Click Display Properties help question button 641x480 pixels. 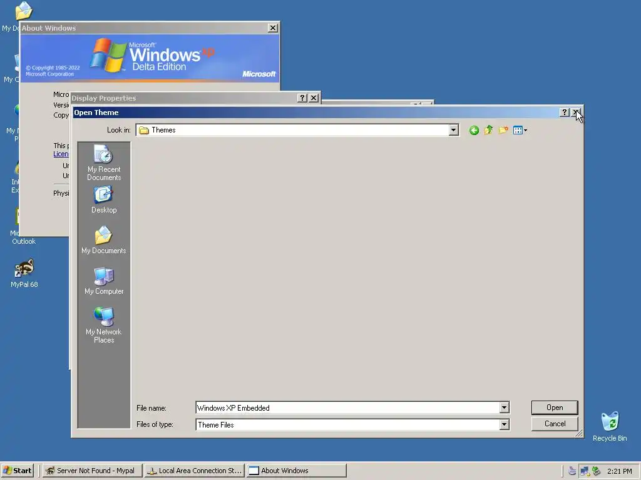[x=302, y=98]
